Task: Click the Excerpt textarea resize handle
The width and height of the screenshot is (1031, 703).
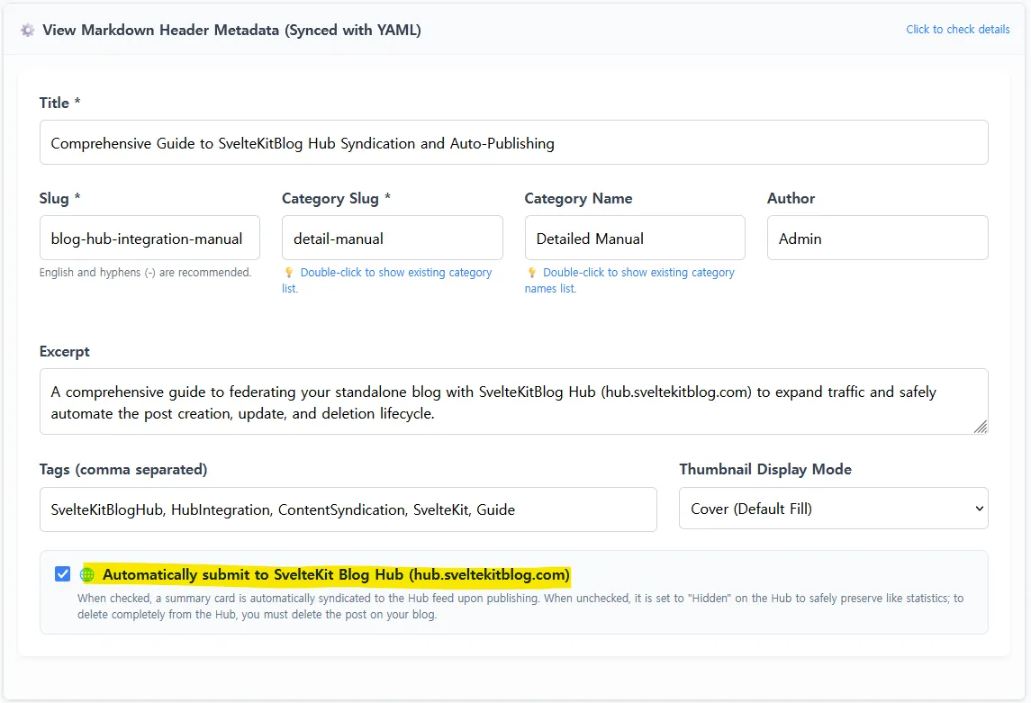Action: pos(981,427)
